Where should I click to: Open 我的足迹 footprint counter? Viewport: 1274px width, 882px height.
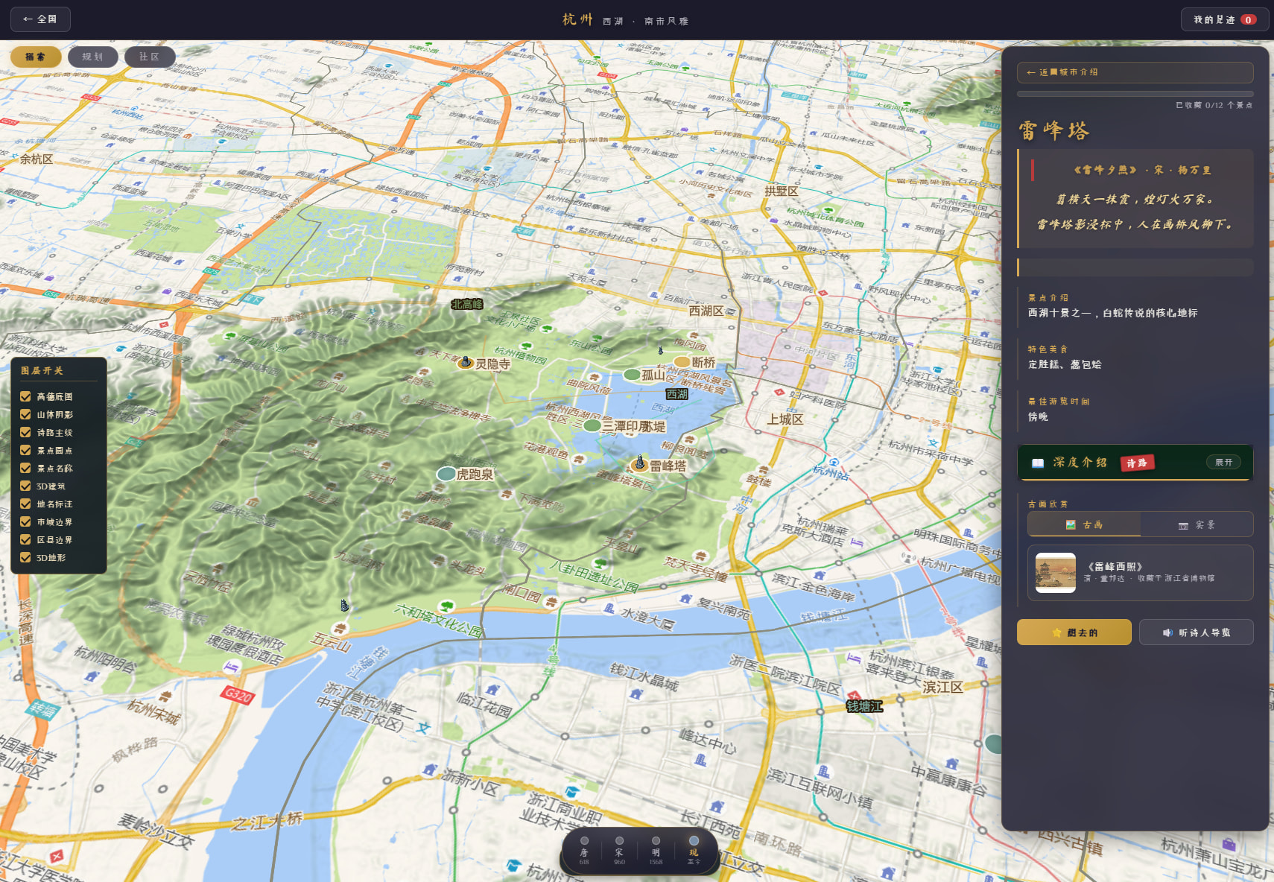[x=1224, y=19]
